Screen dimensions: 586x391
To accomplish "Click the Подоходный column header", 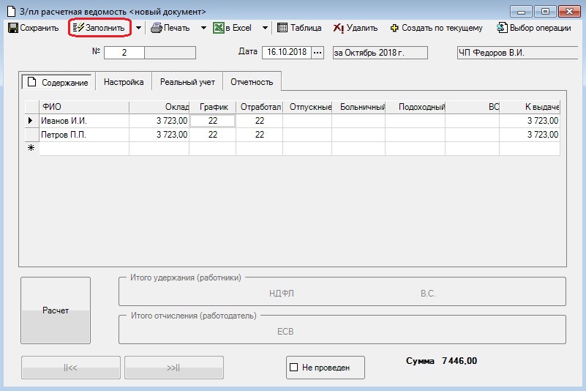I will click(416, 107).
